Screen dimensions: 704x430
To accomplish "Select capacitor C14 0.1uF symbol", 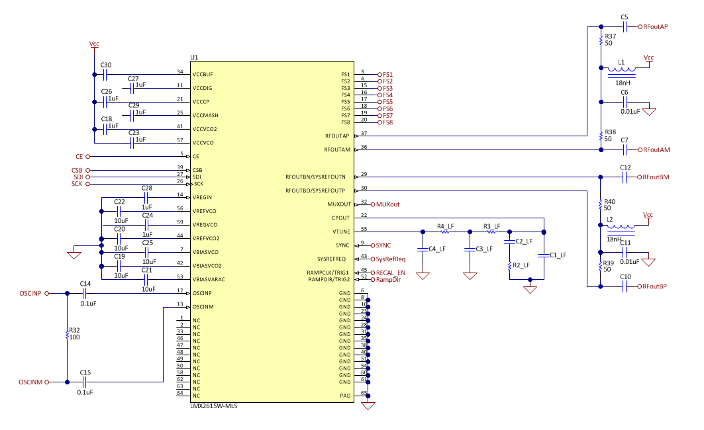I will click(85, 292).
